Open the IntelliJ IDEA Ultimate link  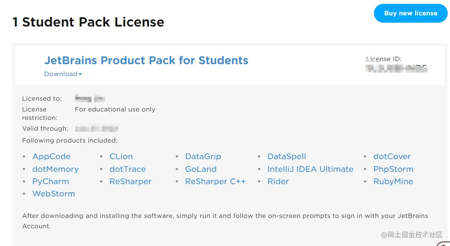(310, 169)
